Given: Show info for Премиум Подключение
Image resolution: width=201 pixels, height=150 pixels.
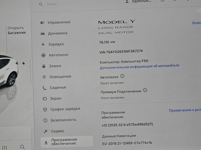Looking at the screenshot, I should (x=145, y=90).
